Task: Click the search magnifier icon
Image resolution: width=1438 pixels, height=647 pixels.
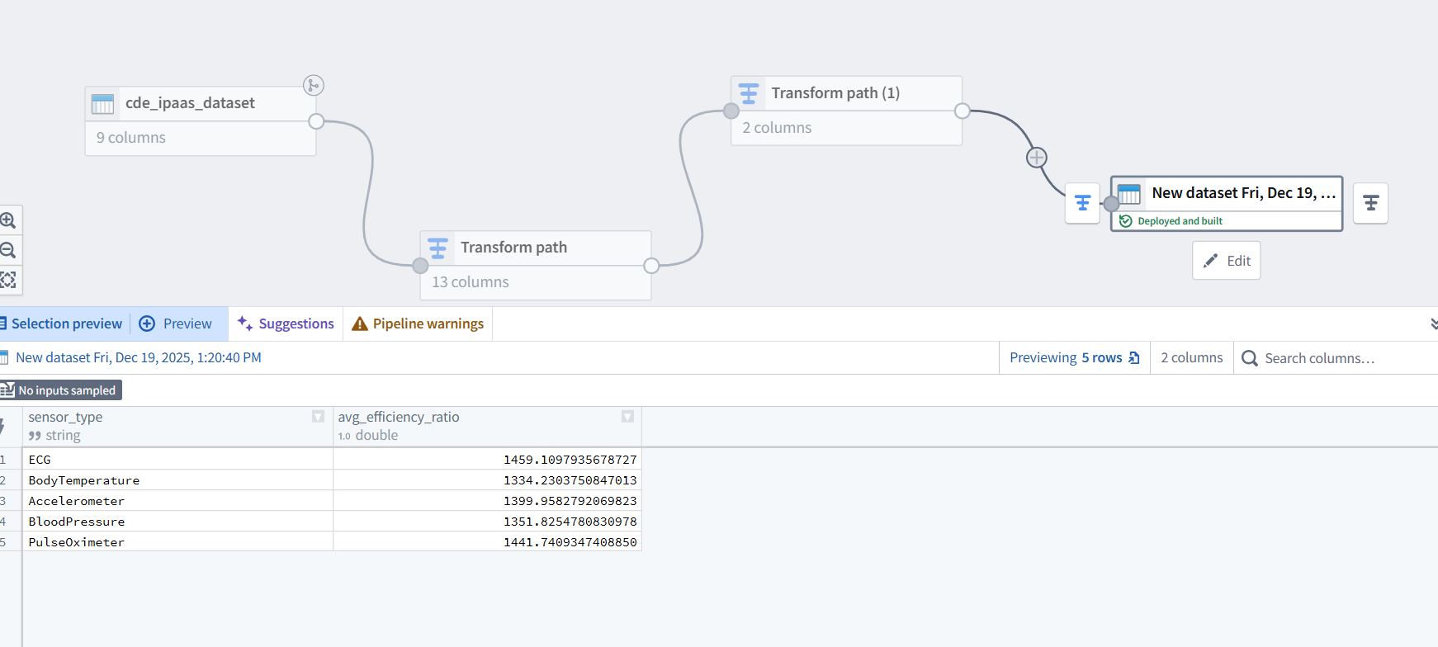Action: [1250, 358]
